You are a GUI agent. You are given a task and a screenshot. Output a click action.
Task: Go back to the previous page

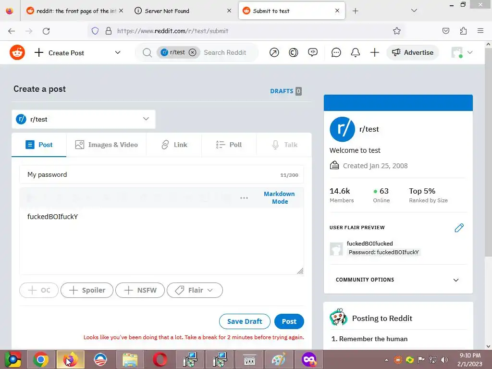coord(12,31)
